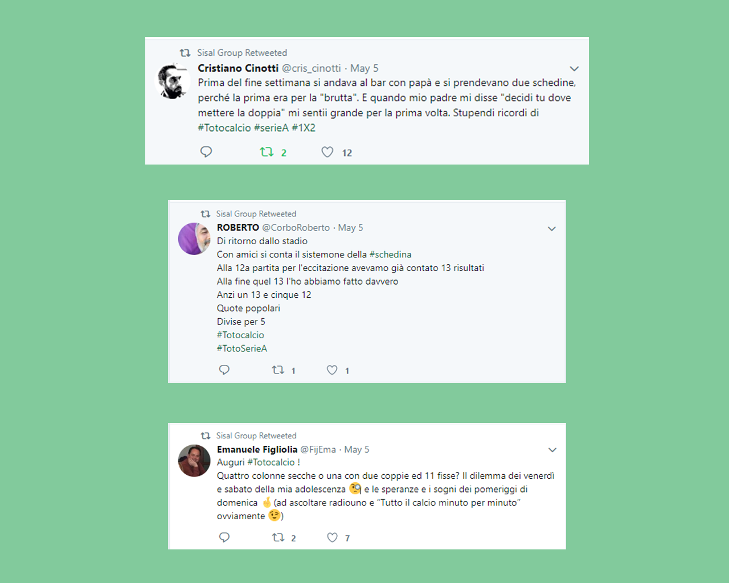This screenshot has height=583, width=729.
Task: Like Emanuele Figliolia's tweet
Action: click(x=332, y=537)
